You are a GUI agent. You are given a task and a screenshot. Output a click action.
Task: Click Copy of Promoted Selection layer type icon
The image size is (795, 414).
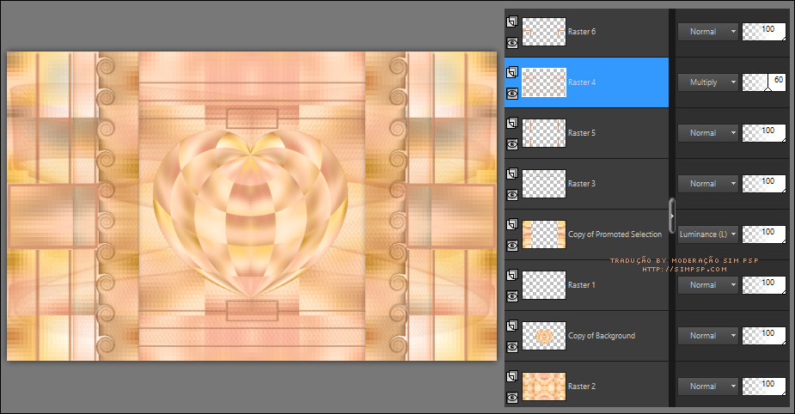(x=512, y=225)
